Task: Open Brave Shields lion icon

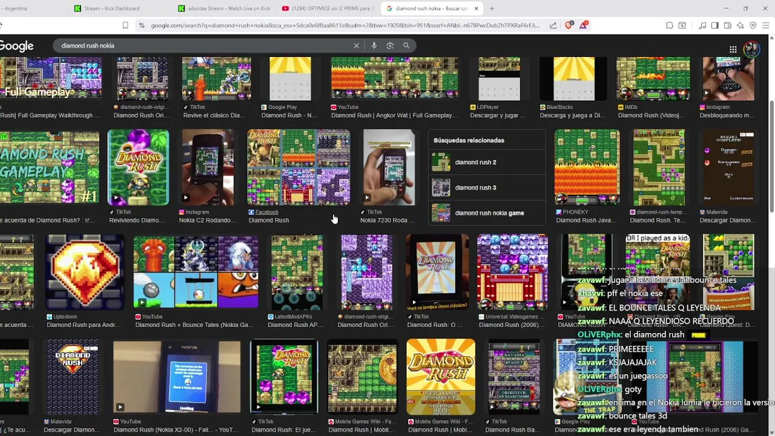Action: click(x=569, y=25)
